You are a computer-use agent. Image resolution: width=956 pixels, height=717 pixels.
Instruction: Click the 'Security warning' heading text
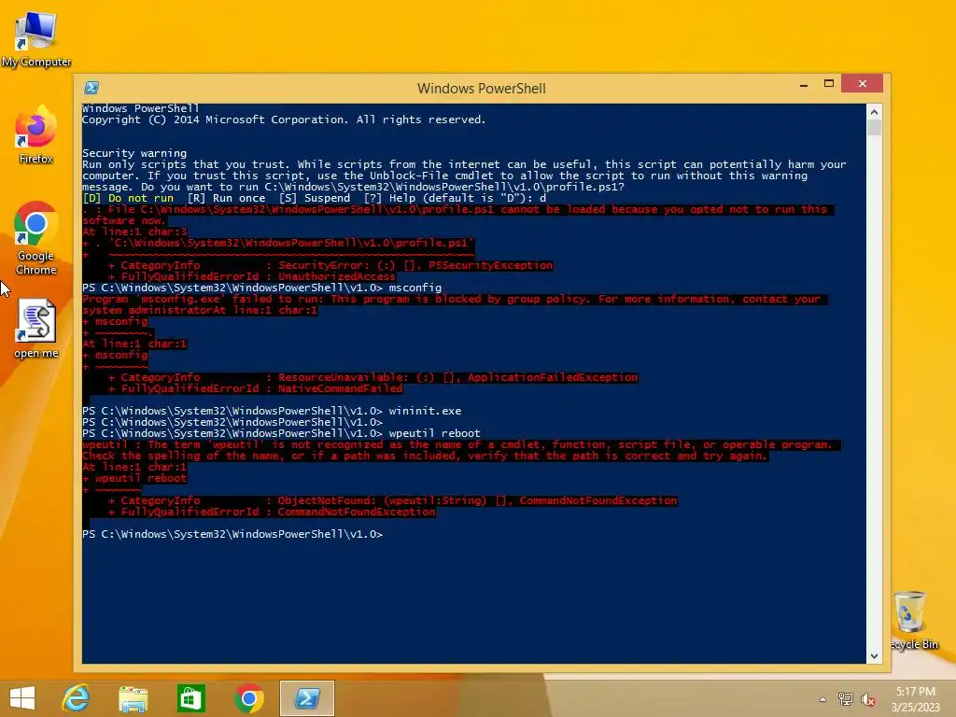point(134,153)
